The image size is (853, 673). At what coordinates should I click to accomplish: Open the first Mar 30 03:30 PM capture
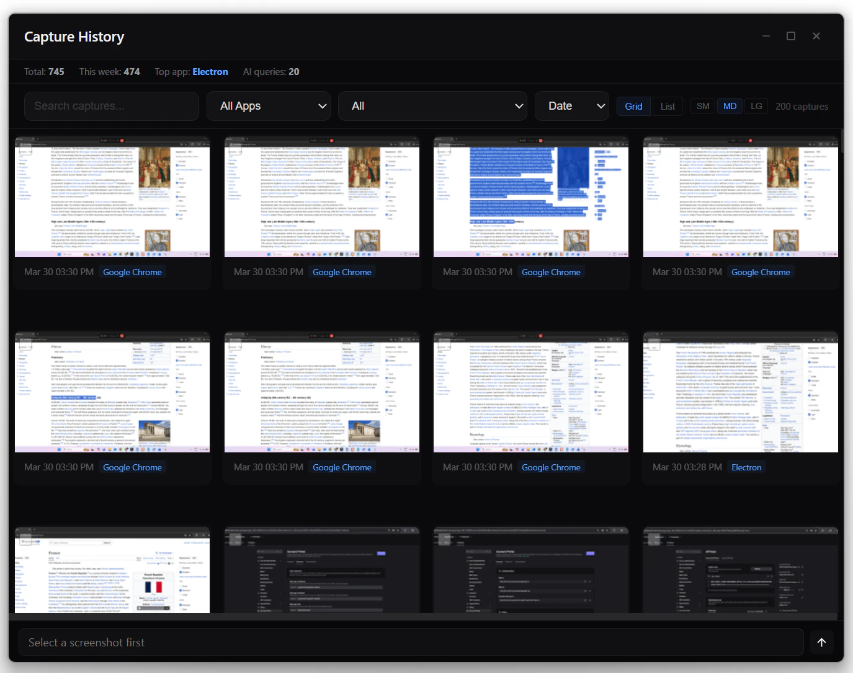[112, 196]
